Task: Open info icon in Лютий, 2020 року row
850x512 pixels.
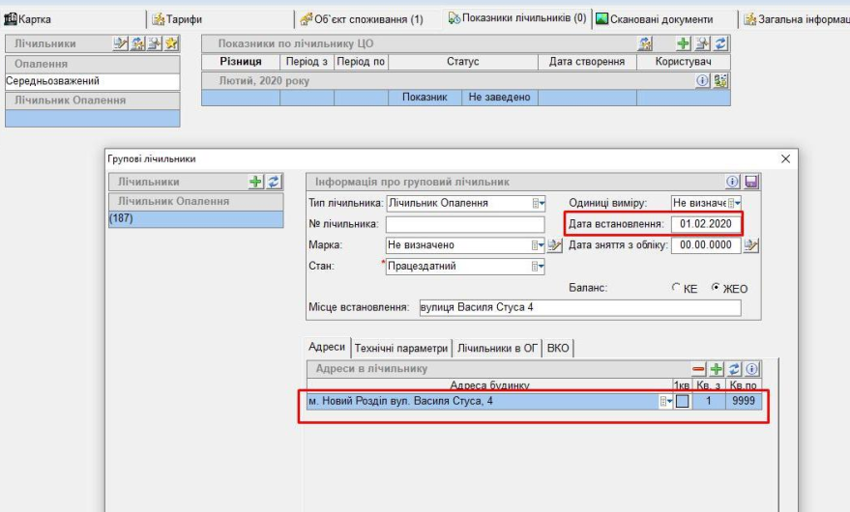Action: (703, 81)
